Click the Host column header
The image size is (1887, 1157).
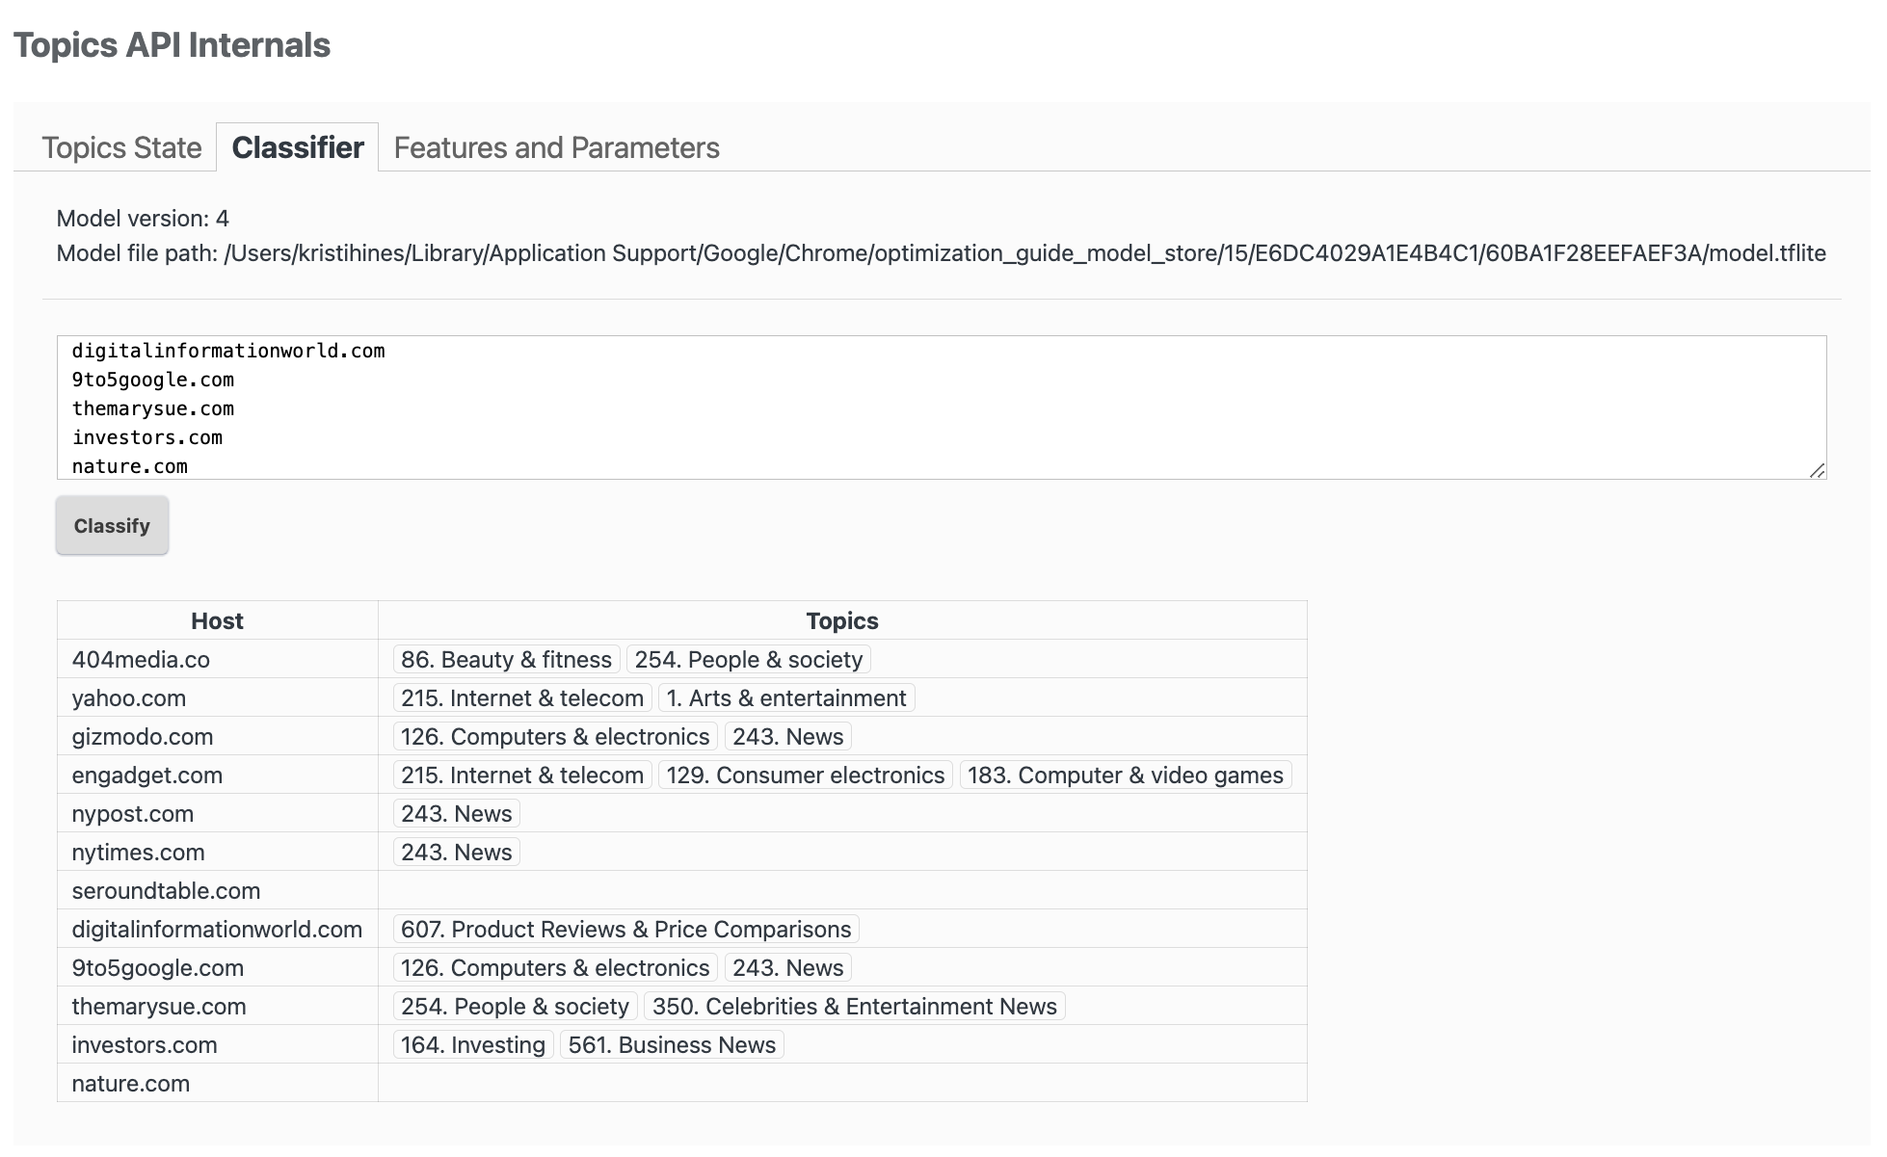click(217, 620)
